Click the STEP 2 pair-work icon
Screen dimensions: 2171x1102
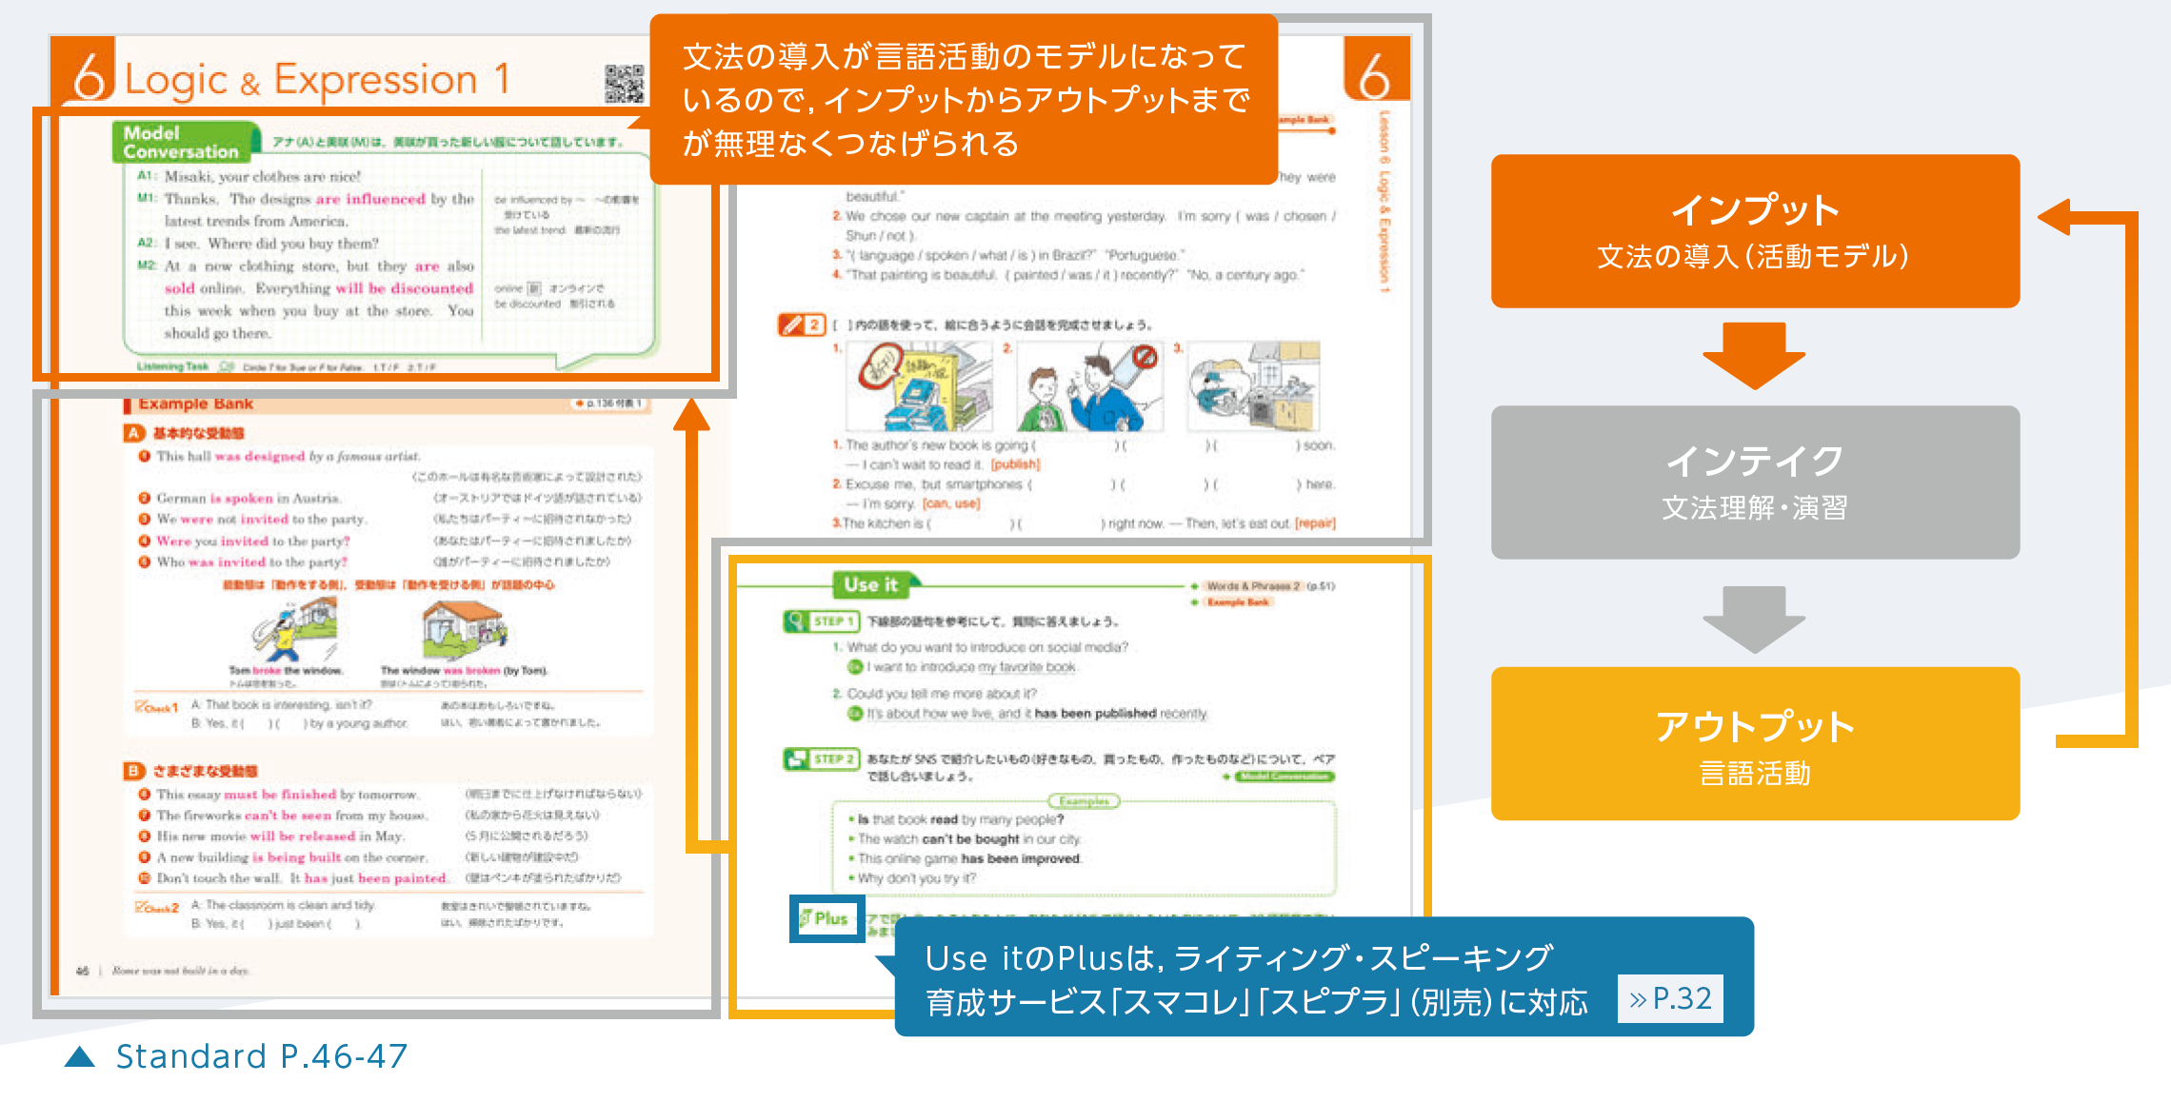pos(795,758)
